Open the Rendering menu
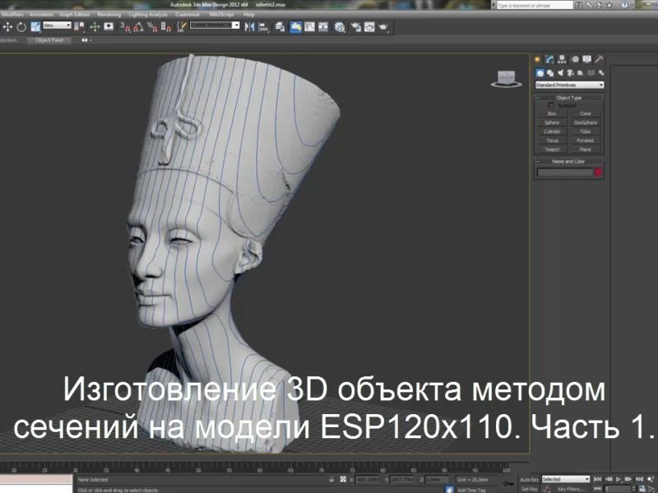The width and height of the screenshot is (658, 493). tap(108, 14)
